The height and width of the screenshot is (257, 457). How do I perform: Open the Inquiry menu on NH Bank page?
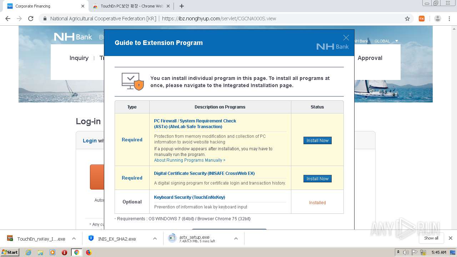point(79,58)
